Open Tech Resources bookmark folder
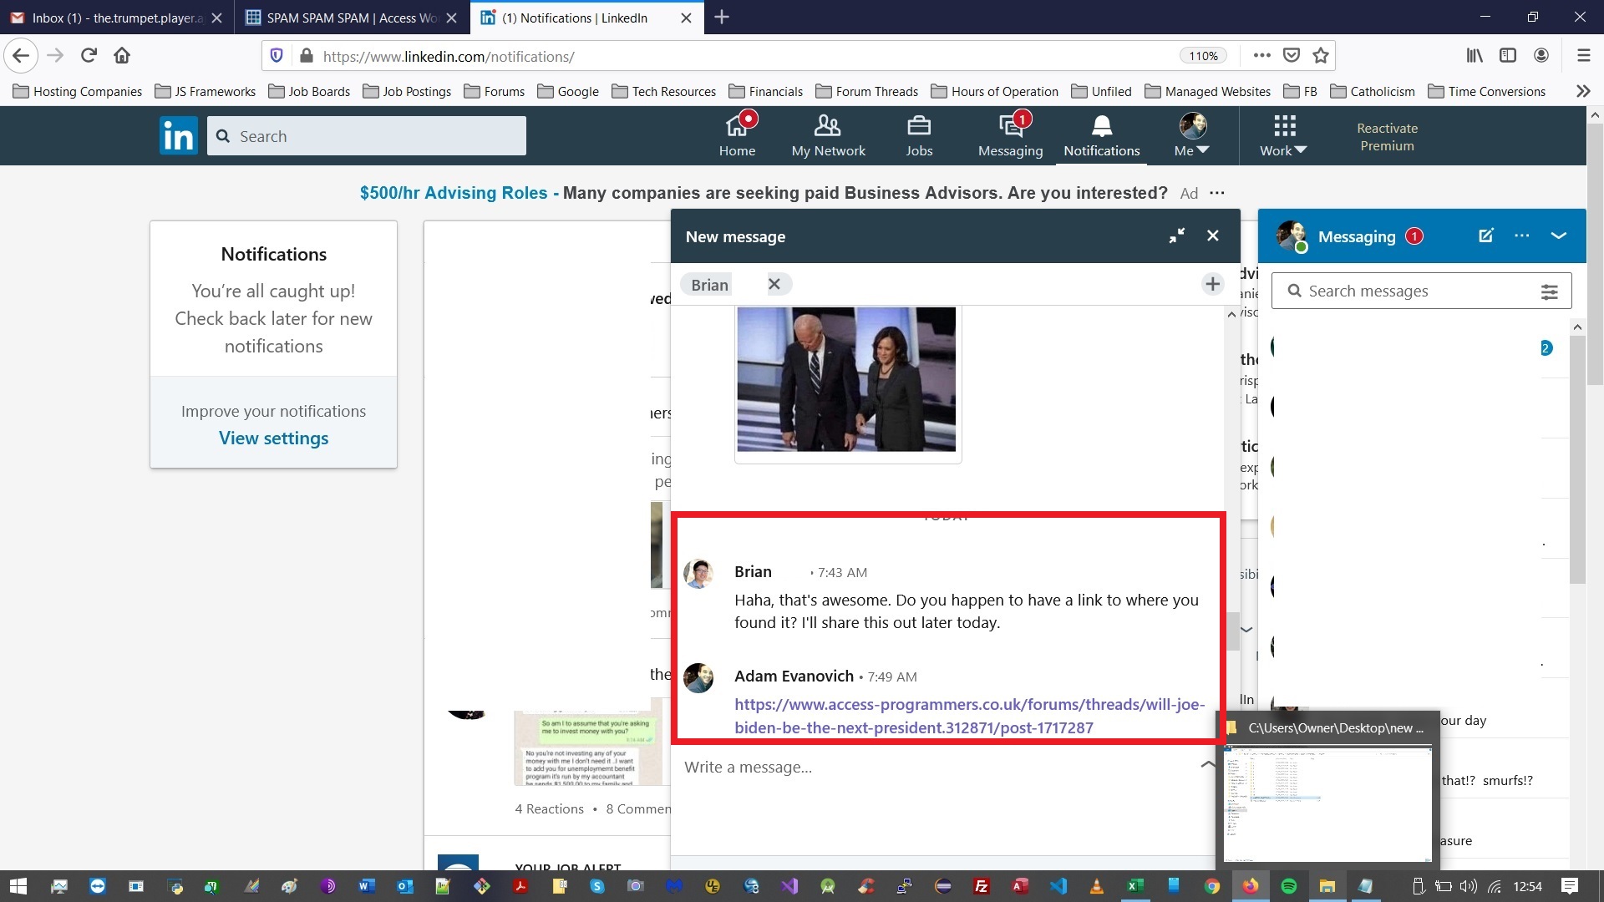This screenshot has height=902, width=1604. tap(664, 92)
